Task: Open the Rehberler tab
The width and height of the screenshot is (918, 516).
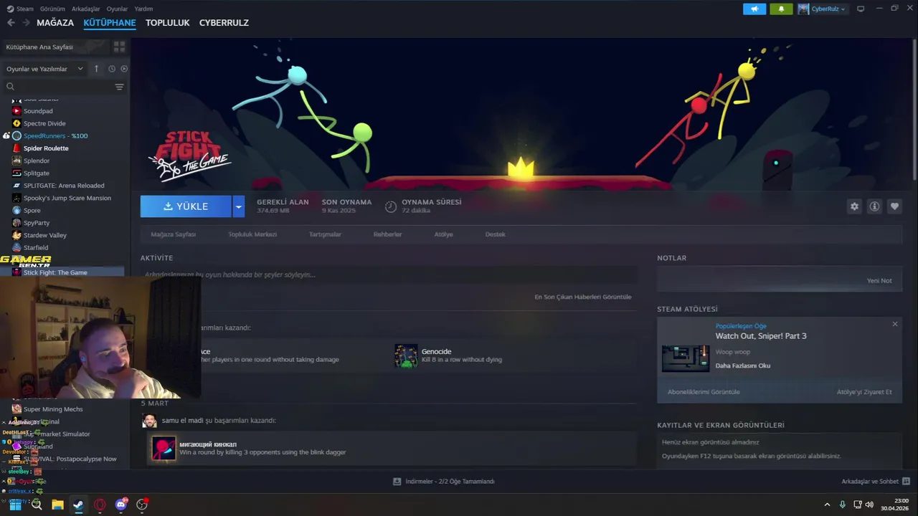Action: [387, 234]
